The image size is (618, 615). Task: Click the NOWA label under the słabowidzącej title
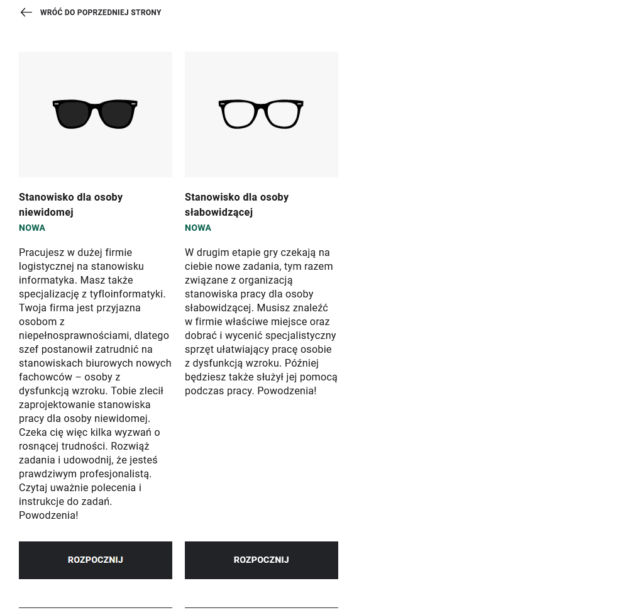click(198, 228)
